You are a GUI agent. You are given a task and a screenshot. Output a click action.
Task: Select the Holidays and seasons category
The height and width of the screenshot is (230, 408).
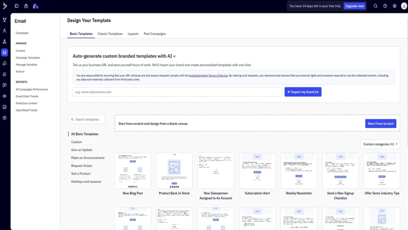(x=86, y=182)
